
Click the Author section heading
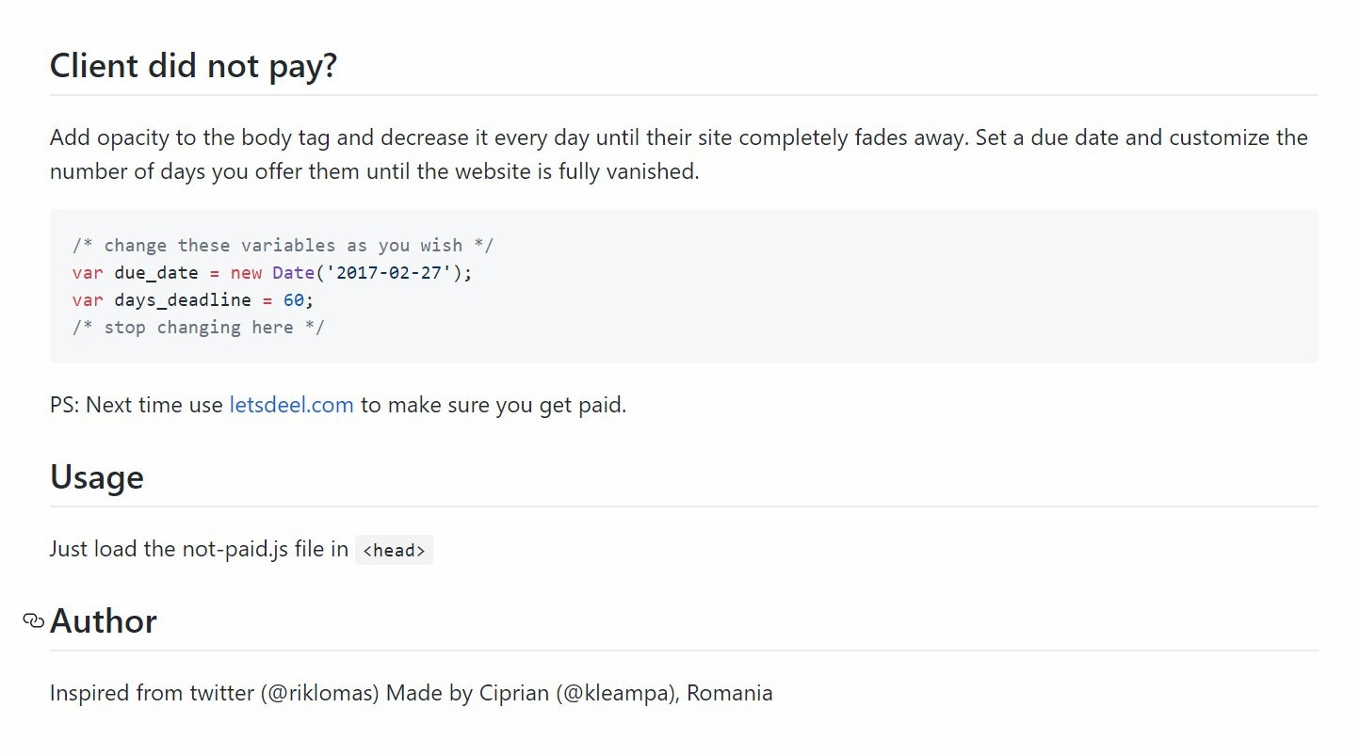coord(104,621)
